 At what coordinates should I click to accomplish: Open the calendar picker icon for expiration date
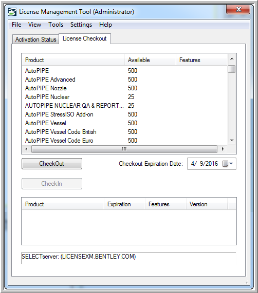point(225,164)
